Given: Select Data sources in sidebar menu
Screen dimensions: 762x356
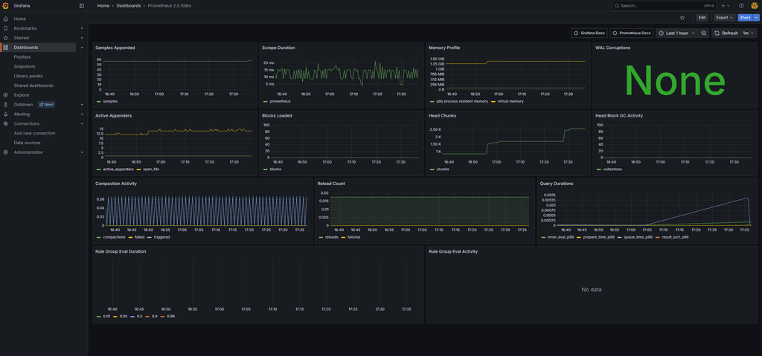Looking at the screenshot, I should [x=27, y=143].
